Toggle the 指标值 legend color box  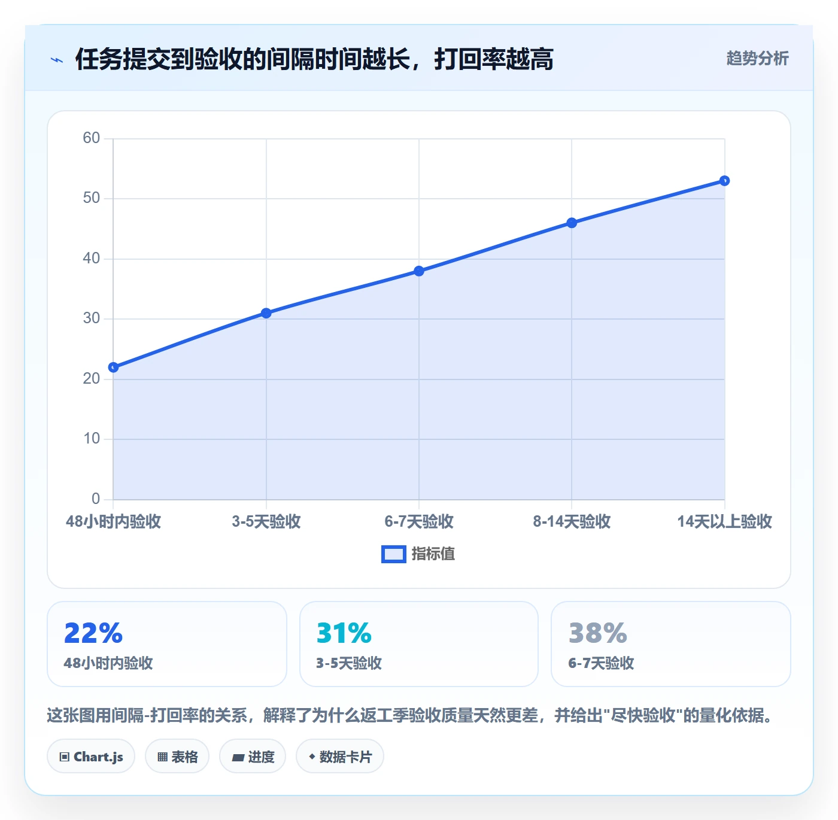pyautogui.click(x=394, y=554)
